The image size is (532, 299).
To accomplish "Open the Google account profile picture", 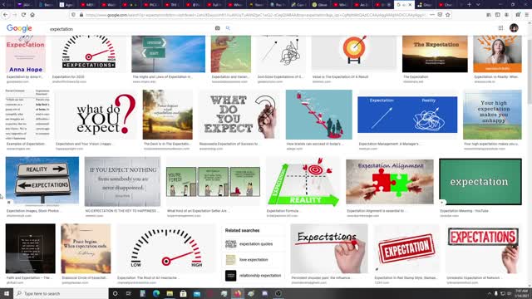I will (x=514, y=28).
